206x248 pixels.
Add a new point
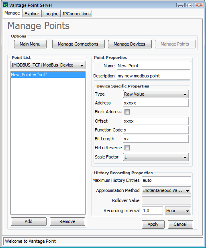(29, 221)
